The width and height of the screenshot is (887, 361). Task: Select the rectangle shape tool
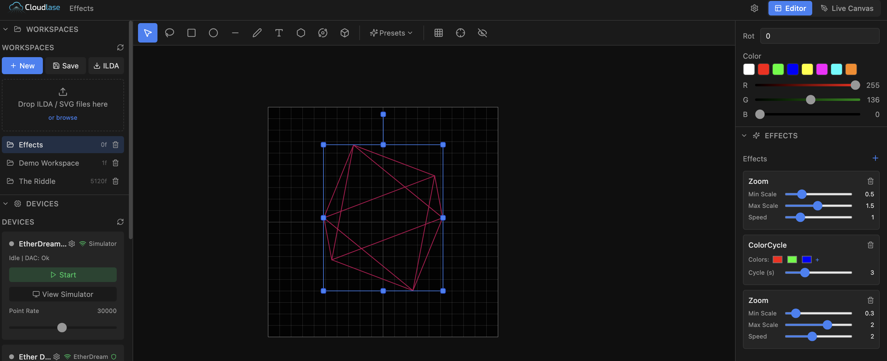[192, 33]
